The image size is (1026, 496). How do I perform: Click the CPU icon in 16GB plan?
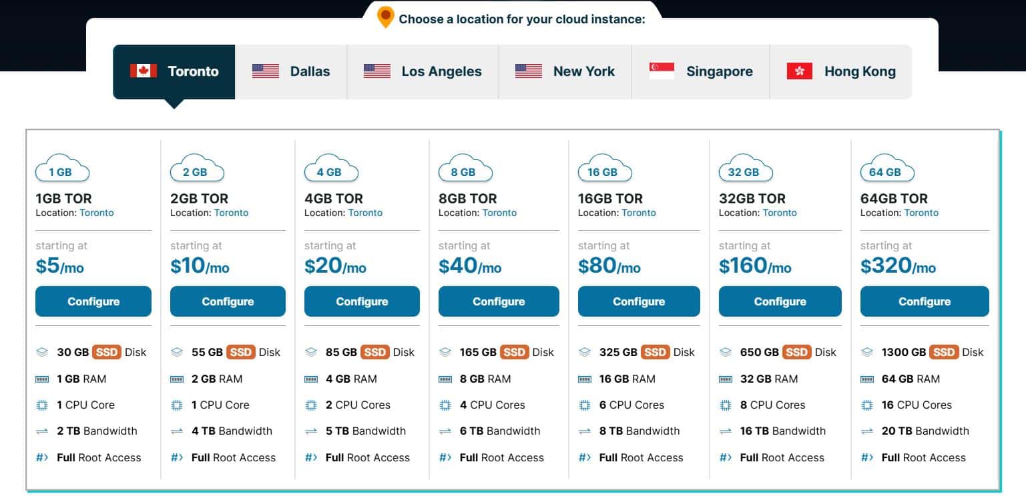pos(585,405)
